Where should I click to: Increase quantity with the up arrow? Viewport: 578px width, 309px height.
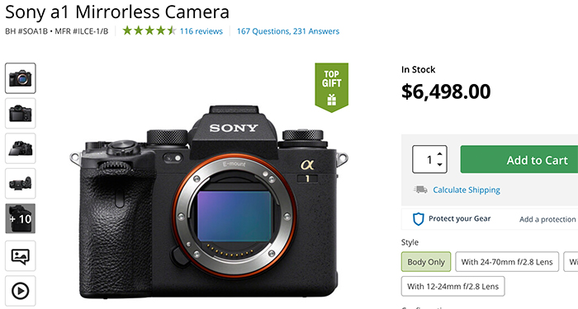(439, 154)
